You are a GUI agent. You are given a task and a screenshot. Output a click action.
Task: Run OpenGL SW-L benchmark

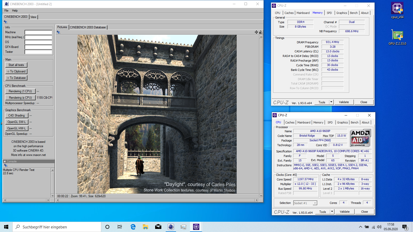coord(17,122)
